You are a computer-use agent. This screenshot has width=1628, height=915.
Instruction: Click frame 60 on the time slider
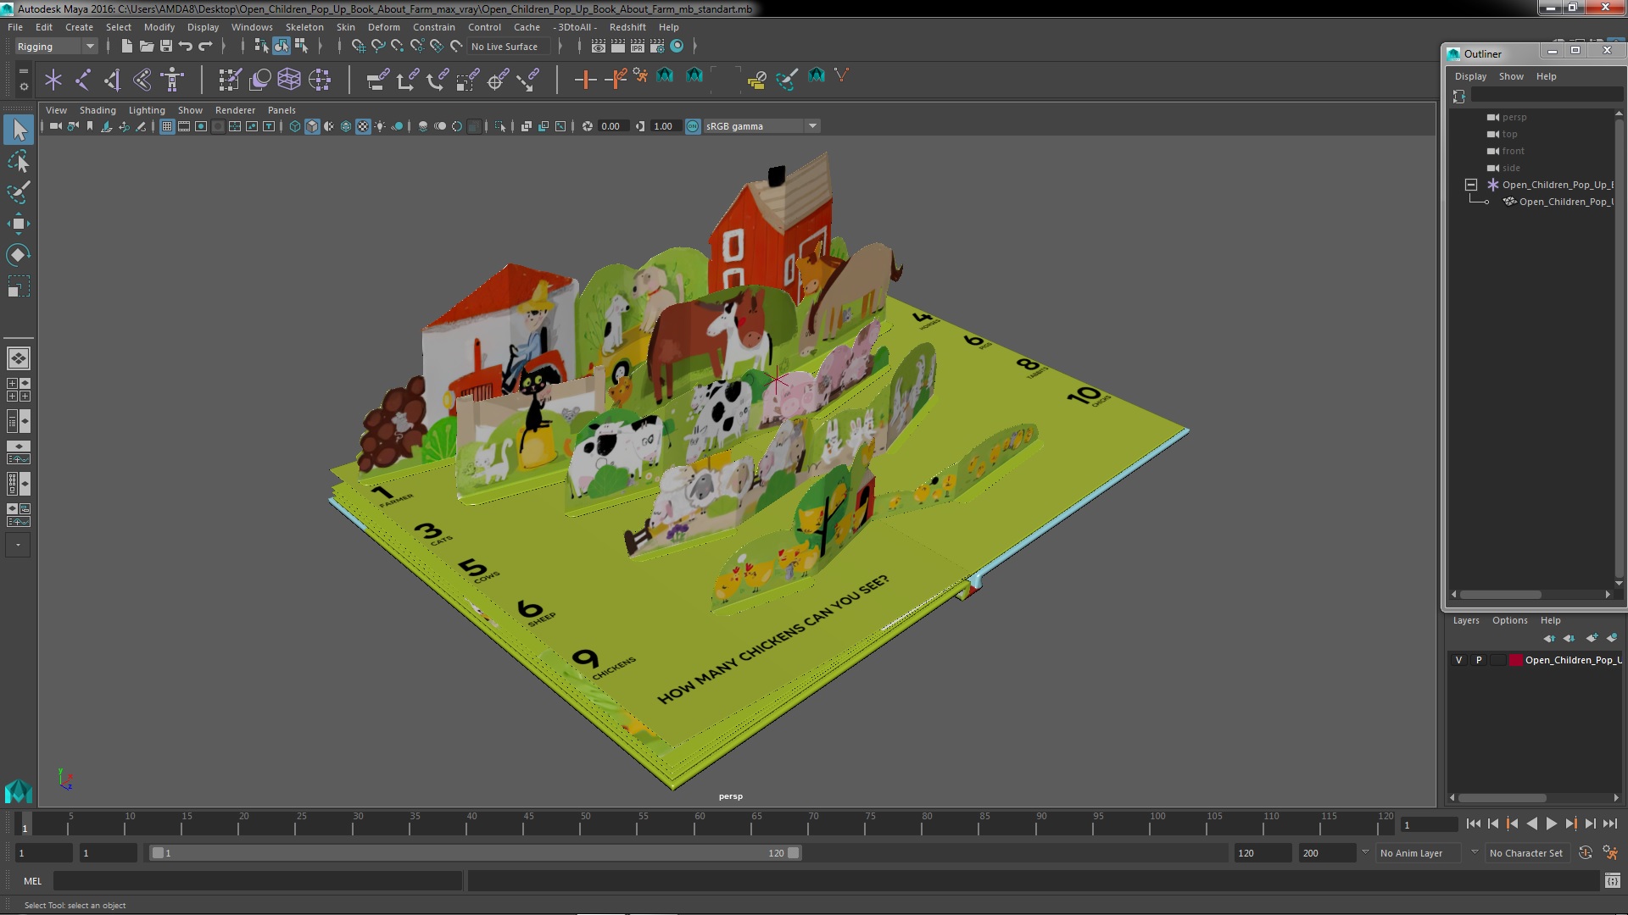pos(700,824)
